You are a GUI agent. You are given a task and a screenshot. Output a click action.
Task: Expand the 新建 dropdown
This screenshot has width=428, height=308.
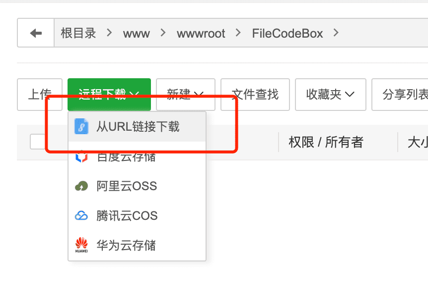(x=186, y=95)
